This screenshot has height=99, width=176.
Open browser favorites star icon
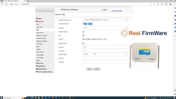click(162, 4)
